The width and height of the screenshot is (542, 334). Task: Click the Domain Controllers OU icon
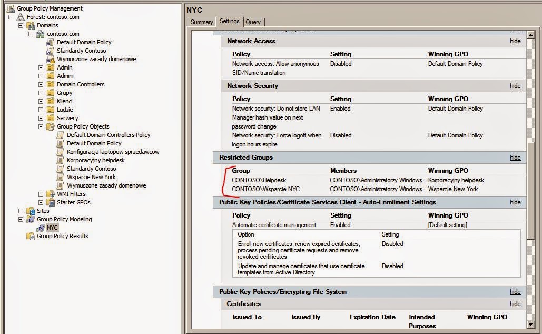(x=51, y=84)
